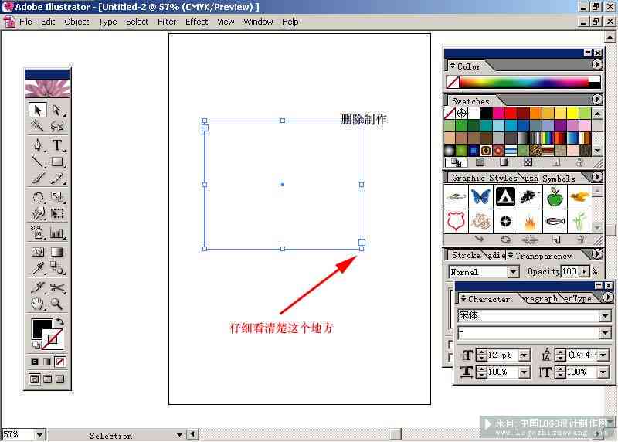Image resolution: width=618 pixels, height=442 pixels.
Task: Open the Type menu
Action: pos(107,22)
